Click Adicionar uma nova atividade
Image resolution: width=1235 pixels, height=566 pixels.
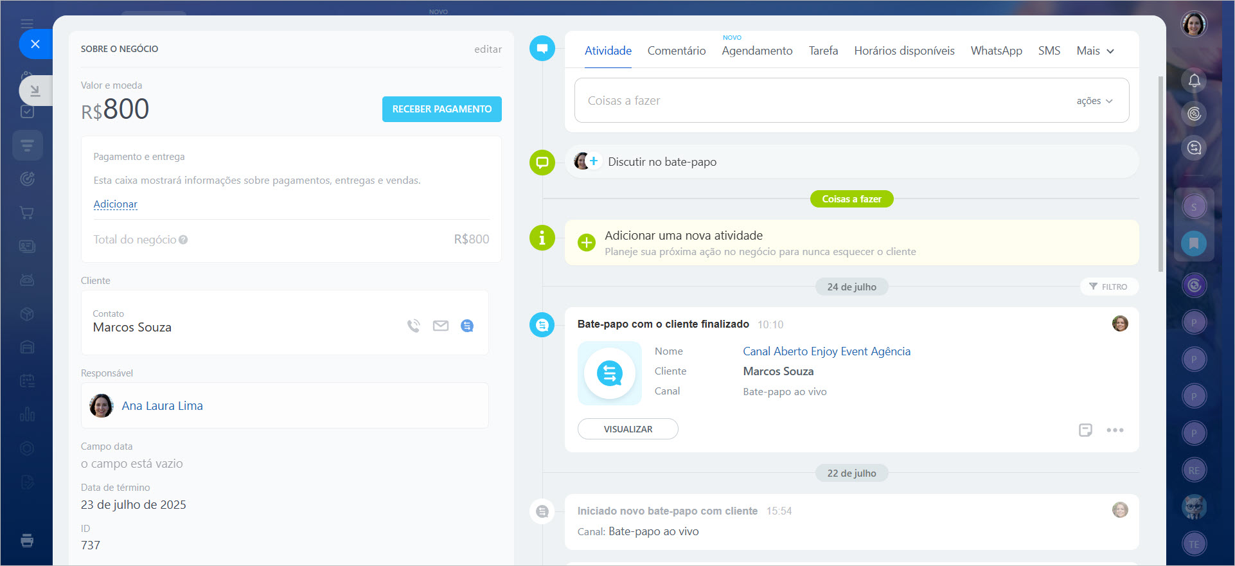click(684, 236)
